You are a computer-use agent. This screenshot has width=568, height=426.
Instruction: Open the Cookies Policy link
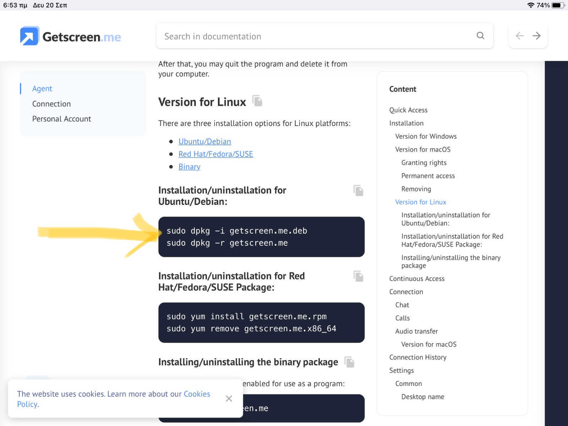coord(114,399)
